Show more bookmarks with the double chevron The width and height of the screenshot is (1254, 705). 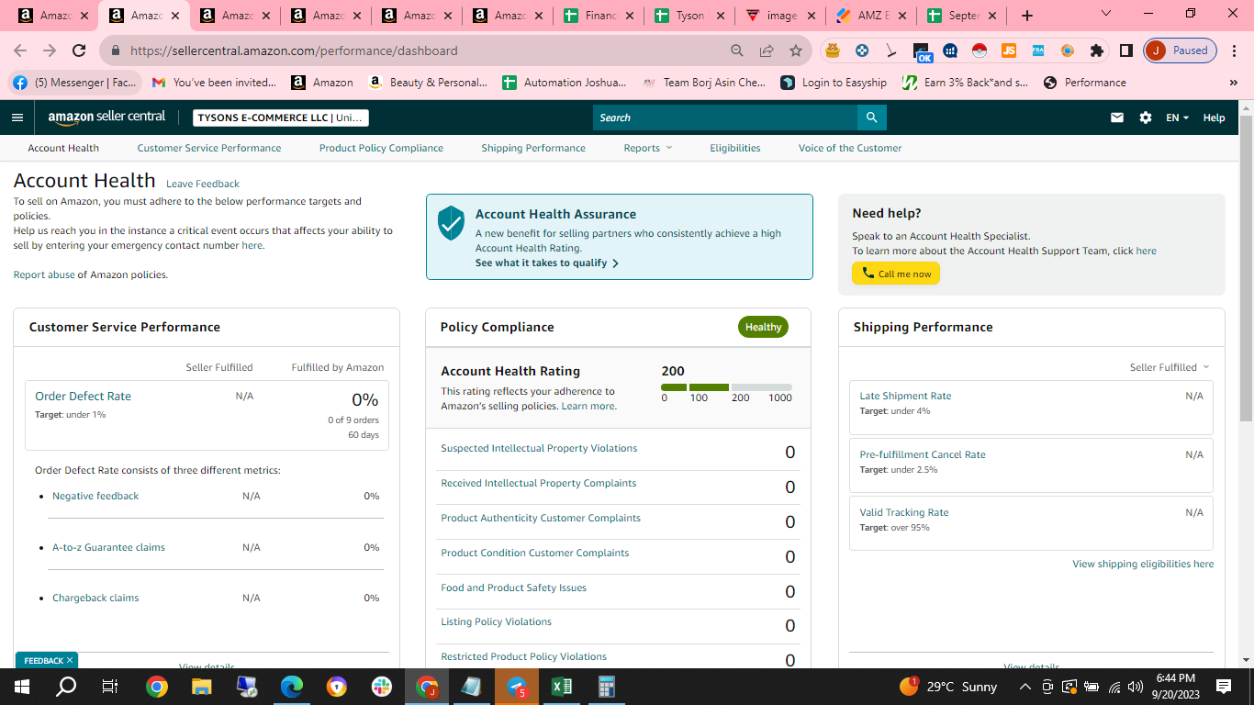[x=1233, y=83]
